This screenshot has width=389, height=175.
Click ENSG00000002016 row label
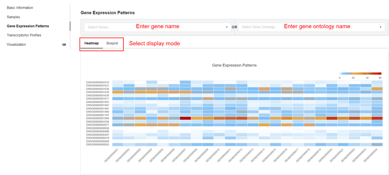point(98,82)
